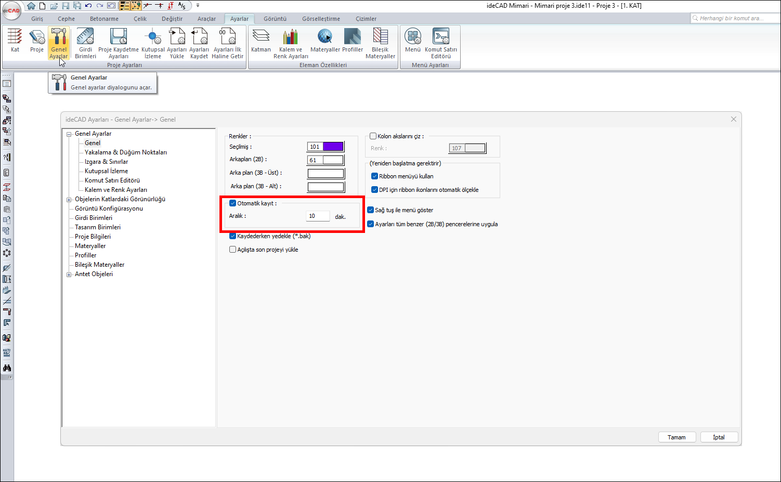Expand the Antet Objeleri tree node
The image size is (781, 482).
(69, 275)
